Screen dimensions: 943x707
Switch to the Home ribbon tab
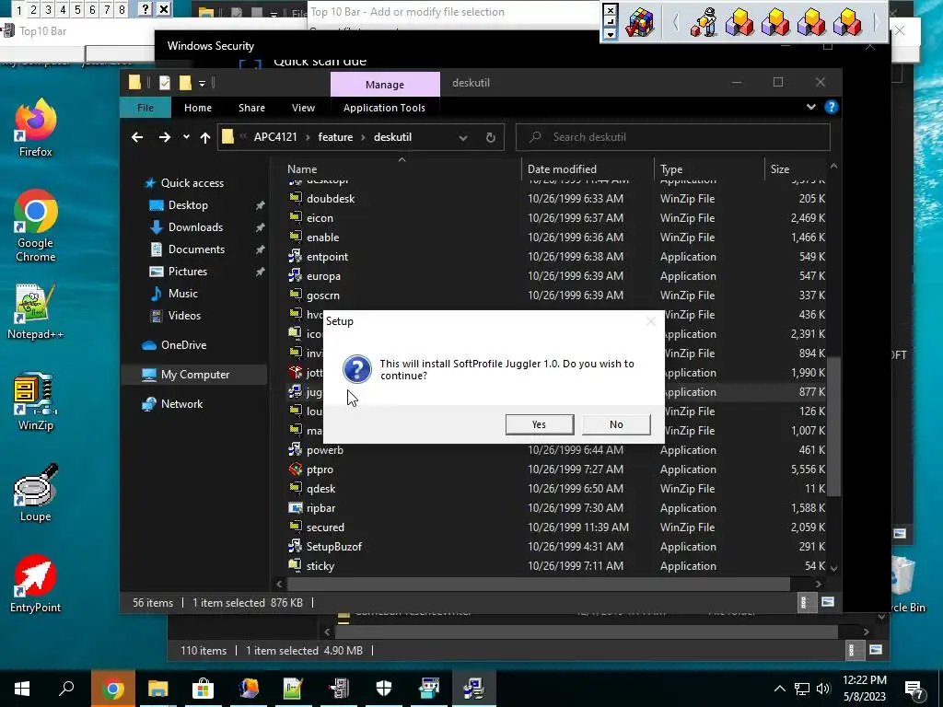click(x=198, y=108)
